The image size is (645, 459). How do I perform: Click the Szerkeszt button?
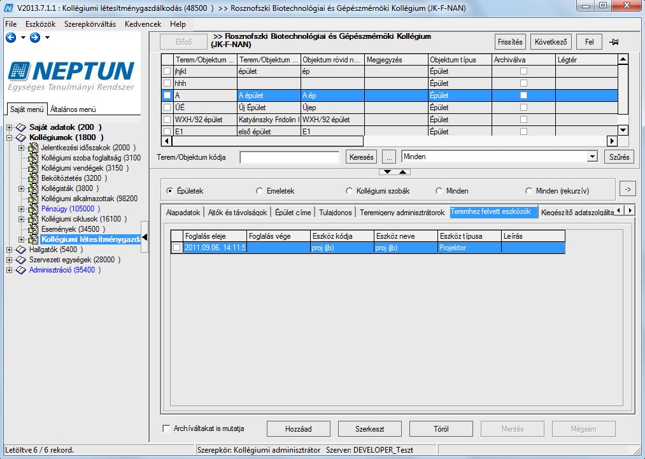pos(370,429)
